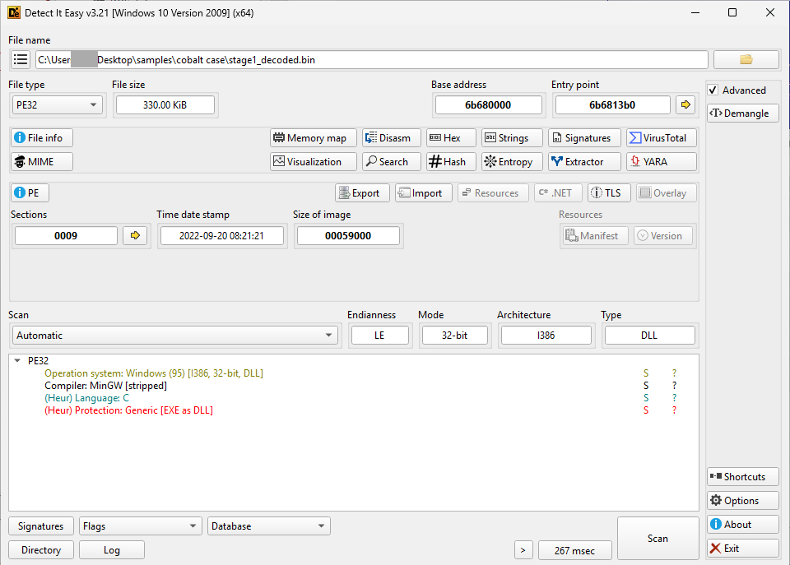
Task: Show the scan Log
Action: pyautogui.click(x=112, y=550)
